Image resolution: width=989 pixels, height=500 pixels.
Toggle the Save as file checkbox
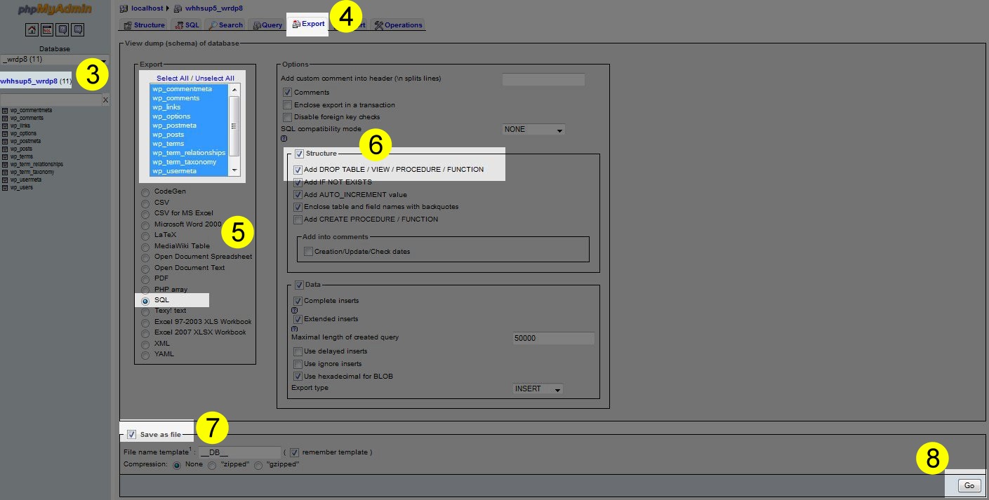(131, 435)
